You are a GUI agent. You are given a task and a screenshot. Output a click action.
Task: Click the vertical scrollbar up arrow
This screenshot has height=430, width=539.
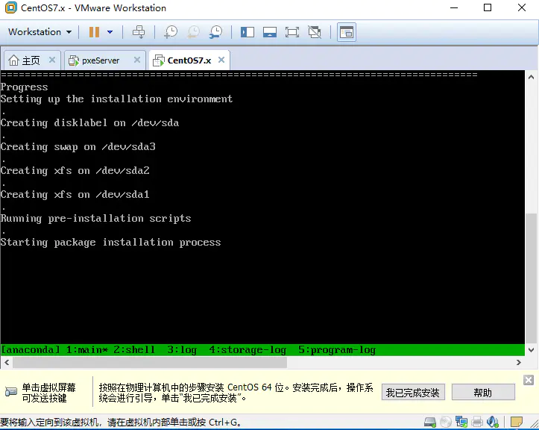[531, 77]
